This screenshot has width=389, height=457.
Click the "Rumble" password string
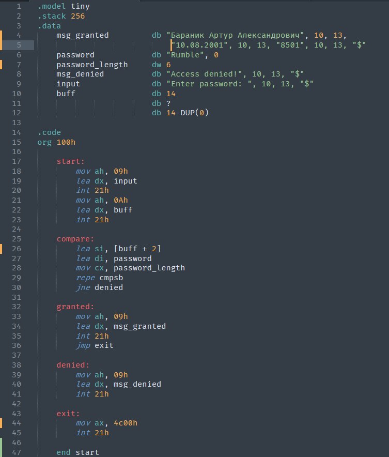(185, 55)
